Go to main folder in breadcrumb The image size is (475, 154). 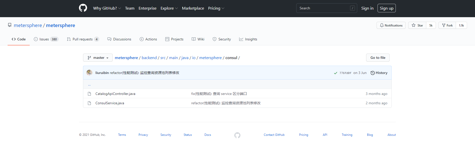[x=173, y=58]
